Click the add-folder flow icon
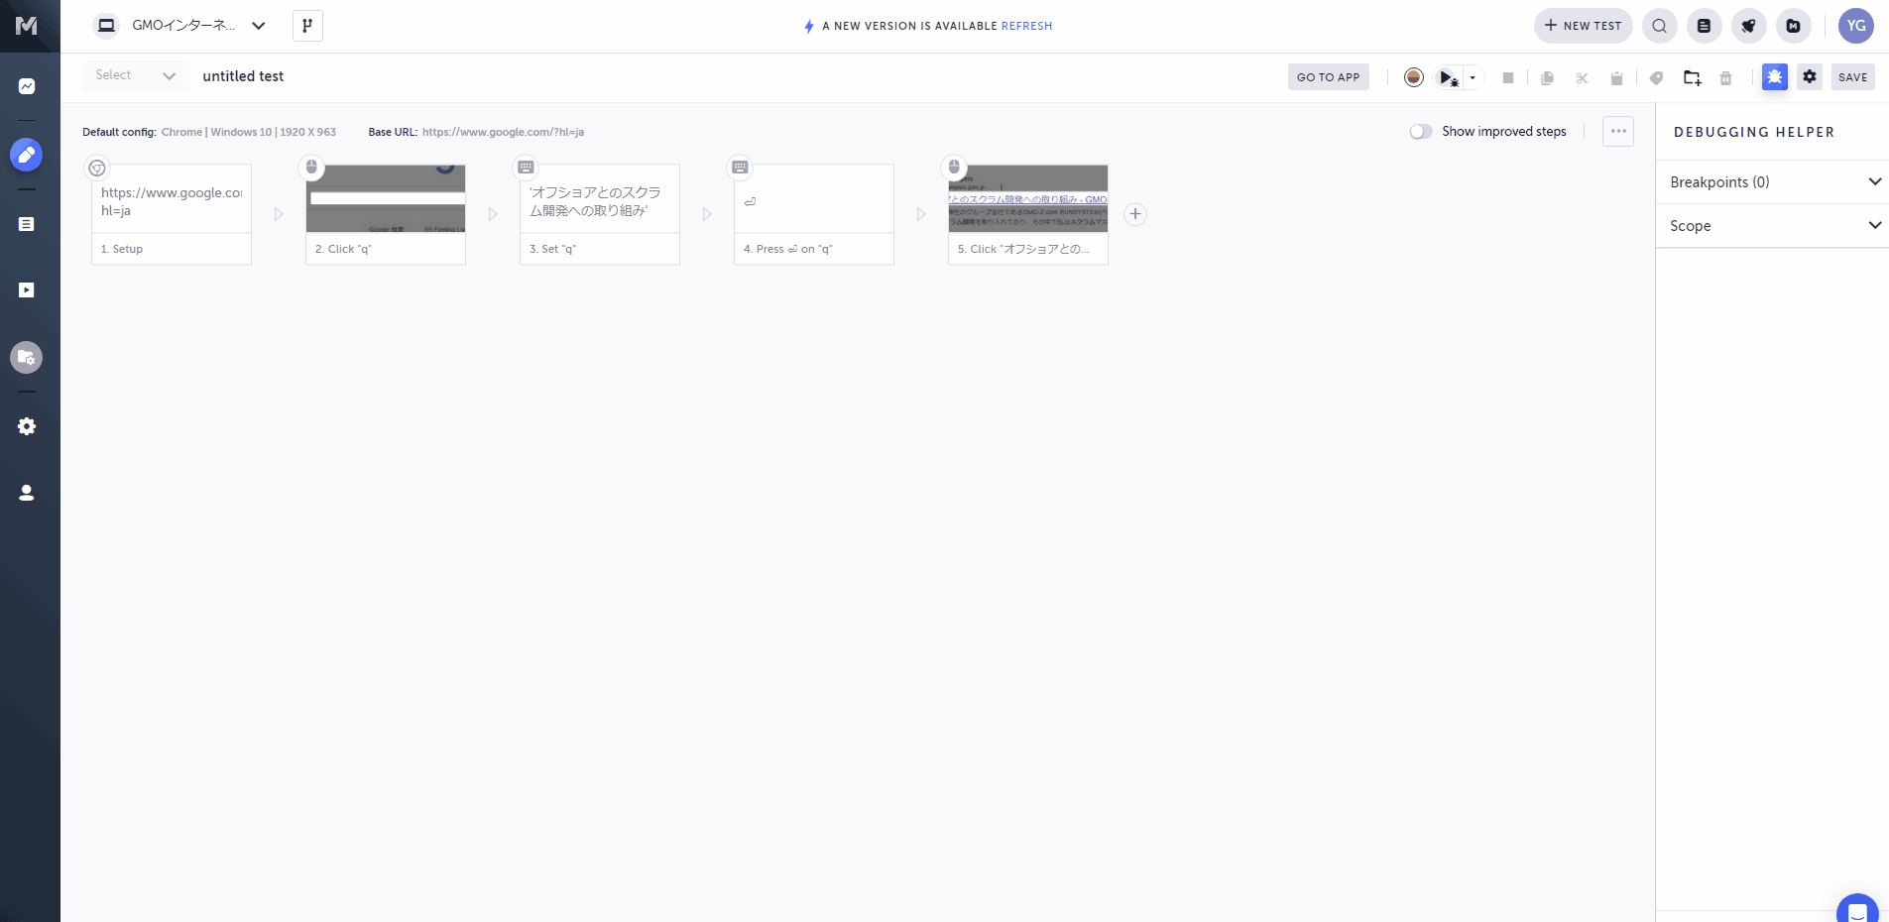The height and width of the screenshot is (922, 1889). [x=1692, y=77]
